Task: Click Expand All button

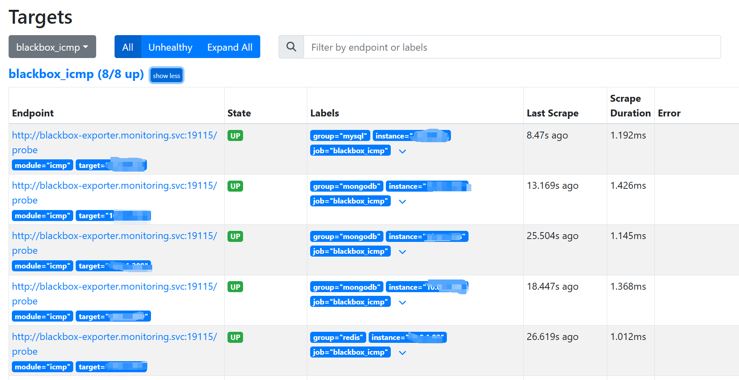Action: 230,47
